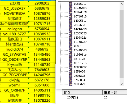
Task: Select spreadsheet cell GC_E7WGTA9
Action: pyautogui.click(x=15, y=55)
